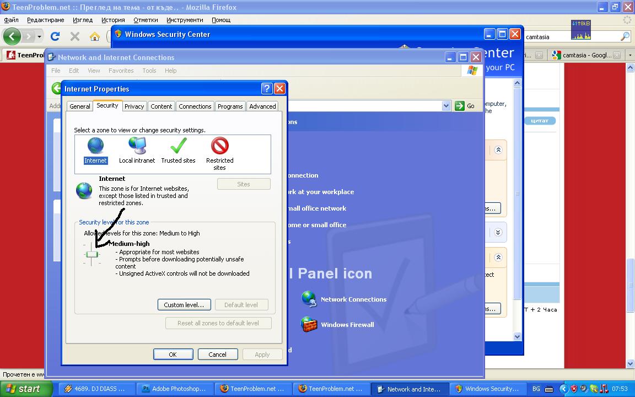This screenshot has width=635, height=397.
Task: Click Firefox's grey stop loading X
Action: [75, 36]
